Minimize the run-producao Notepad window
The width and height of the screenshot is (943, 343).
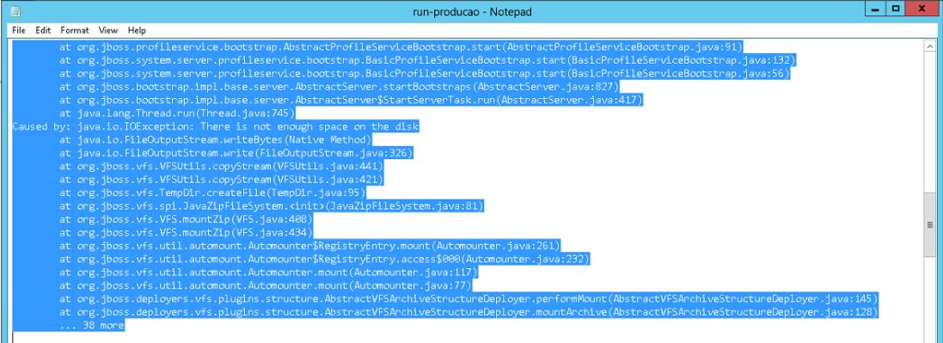[x=874, y=9]
